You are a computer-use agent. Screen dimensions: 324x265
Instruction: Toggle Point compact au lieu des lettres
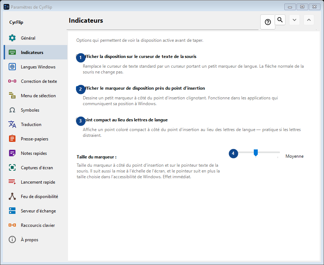pyautogui.click(x=122, y=120)
